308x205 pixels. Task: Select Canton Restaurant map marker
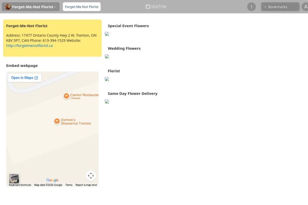(66, 96)
